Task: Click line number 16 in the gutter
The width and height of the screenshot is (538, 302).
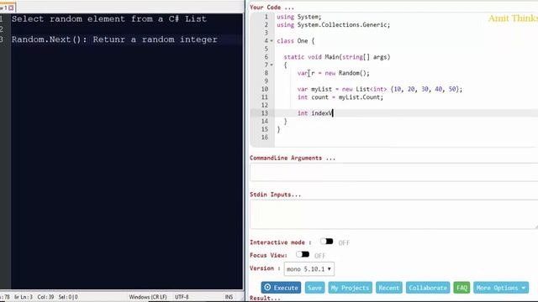Action: [265, 138]
